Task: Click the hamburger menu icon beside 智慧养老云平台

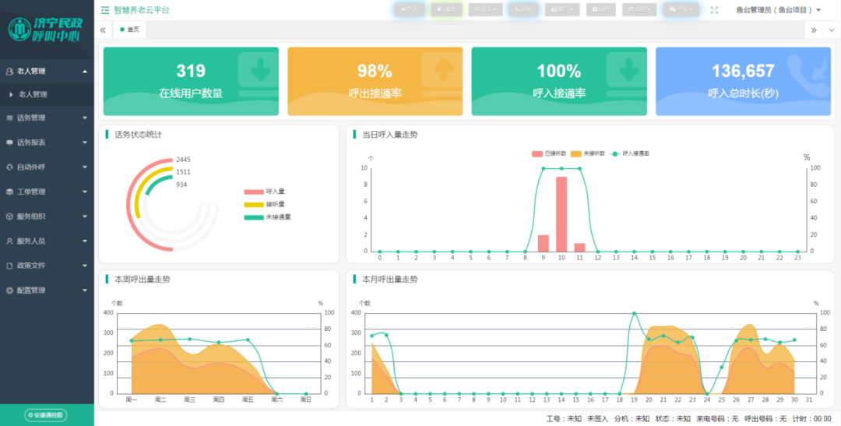Action: pyautogui.click(x=105, y=10)
